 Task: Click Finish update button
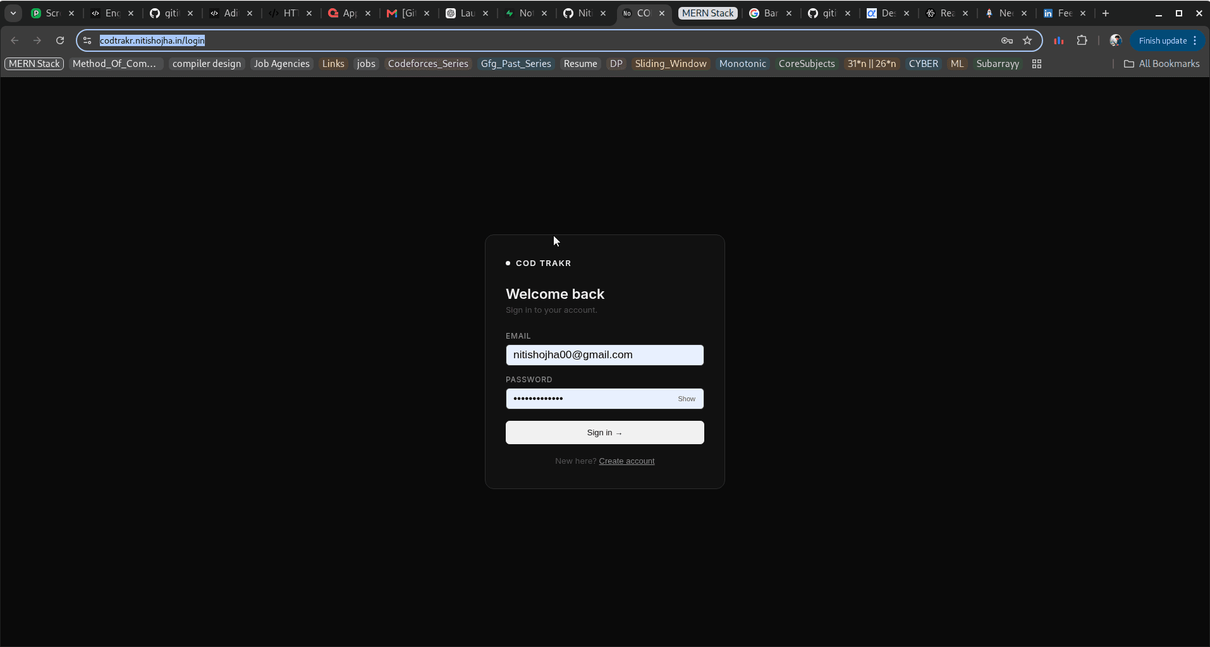click(1163, 40)
